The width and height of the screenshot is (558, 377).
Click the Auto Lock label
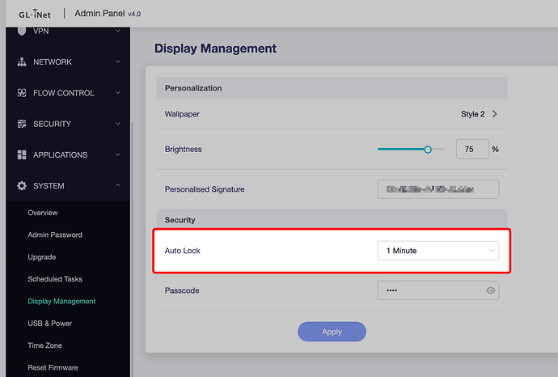[x=182, y=251]
